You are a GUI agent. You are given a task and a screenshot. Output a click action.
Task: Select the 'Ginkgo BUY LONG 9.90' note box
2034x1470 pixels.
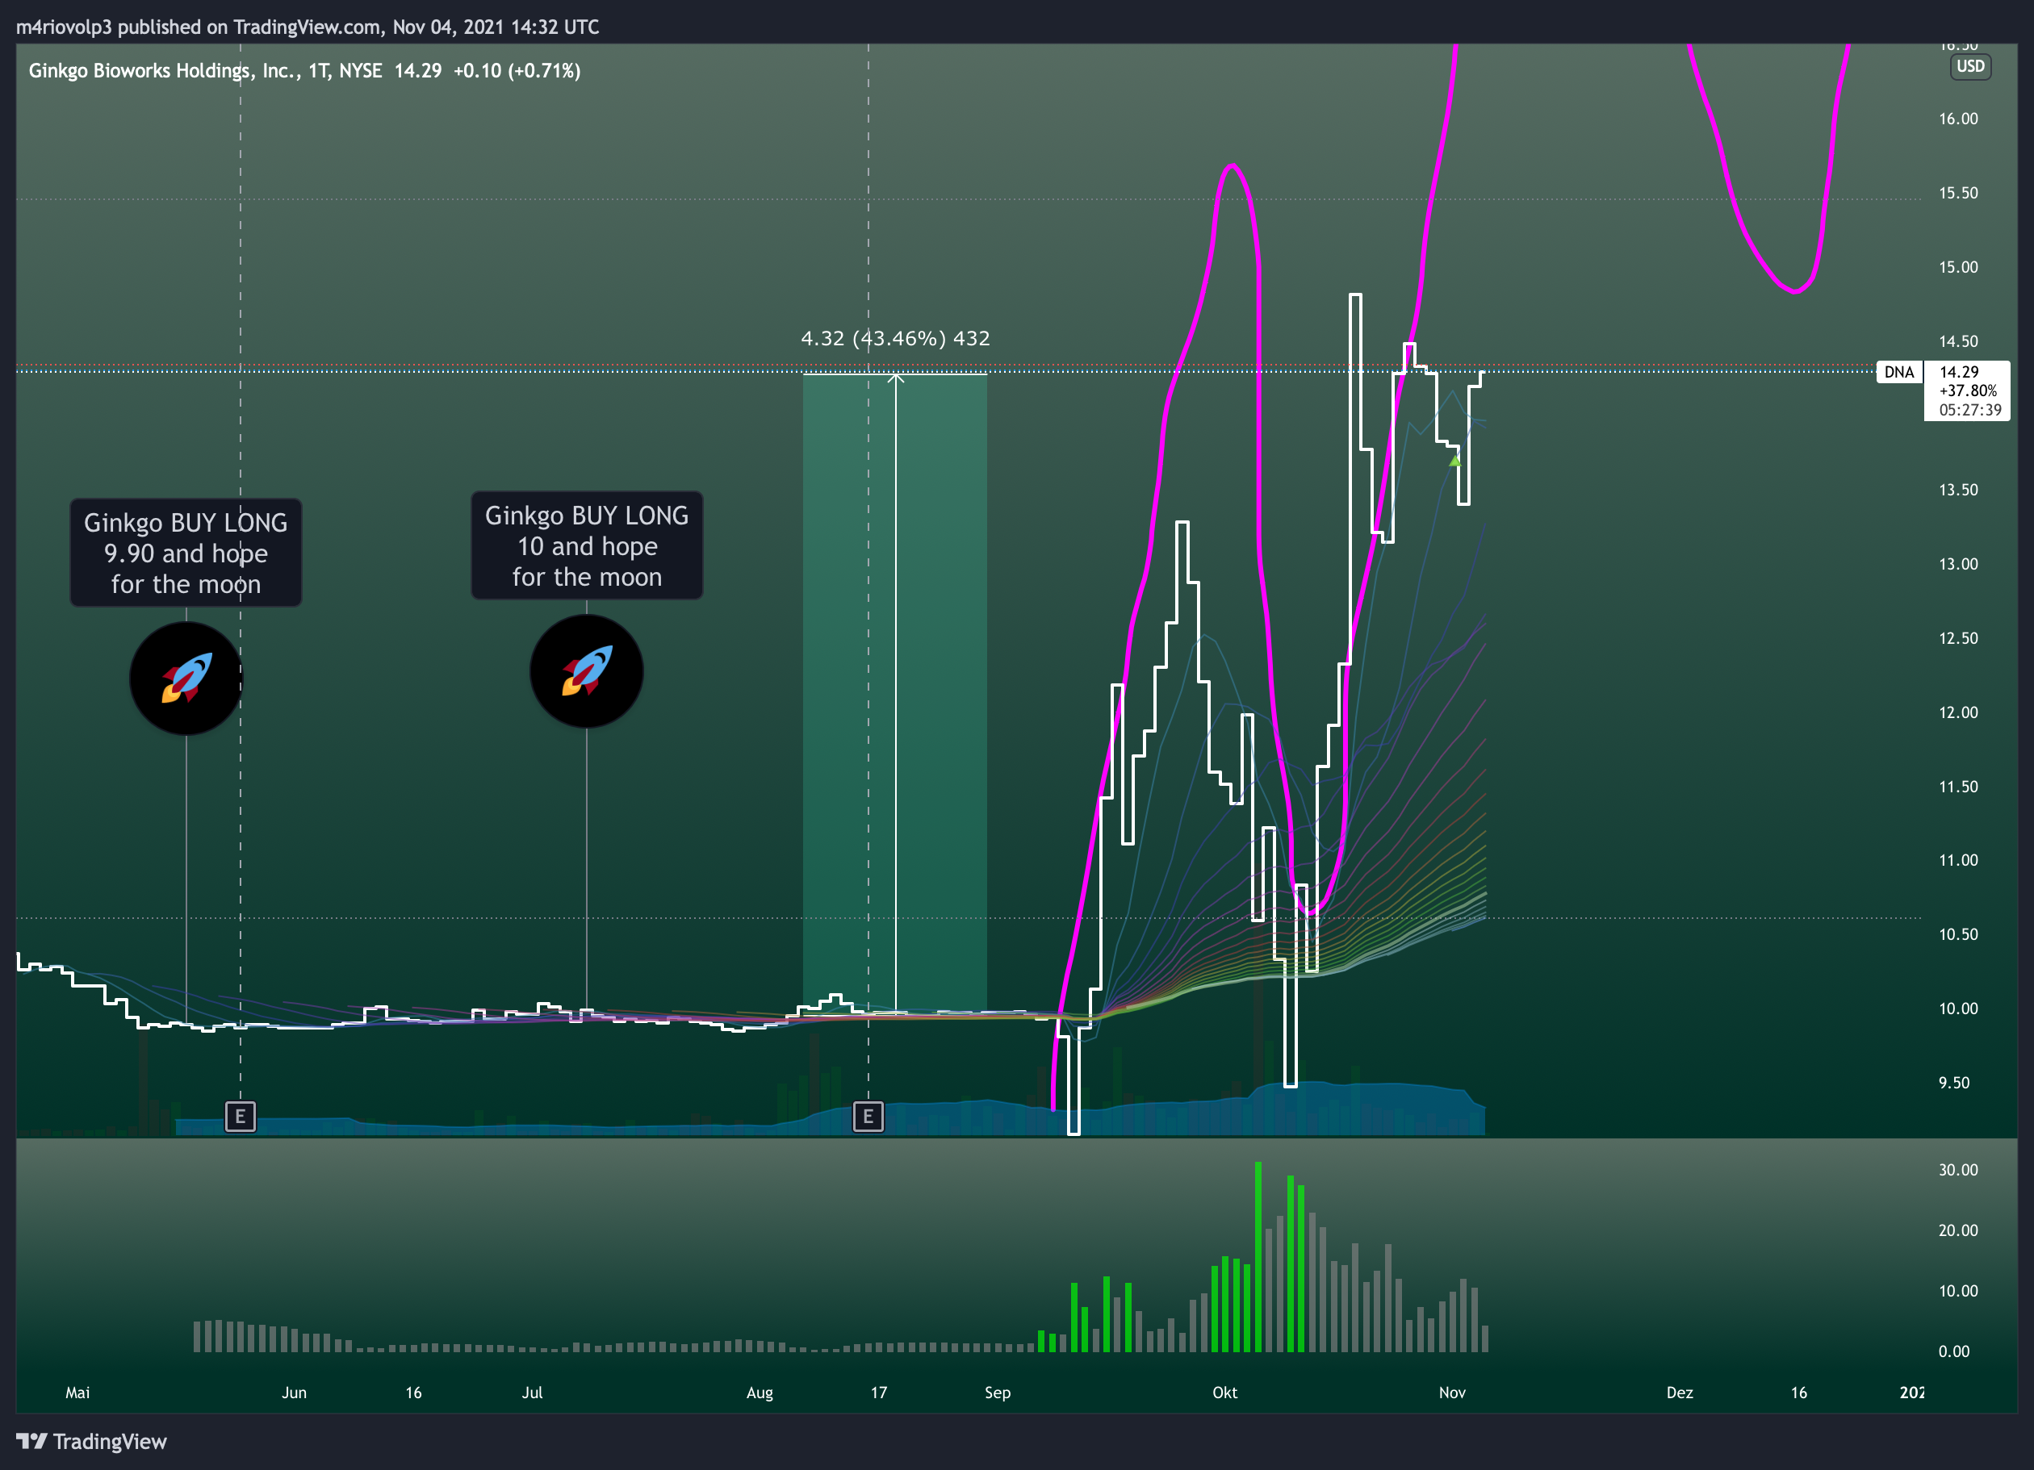tap(186, 553)
